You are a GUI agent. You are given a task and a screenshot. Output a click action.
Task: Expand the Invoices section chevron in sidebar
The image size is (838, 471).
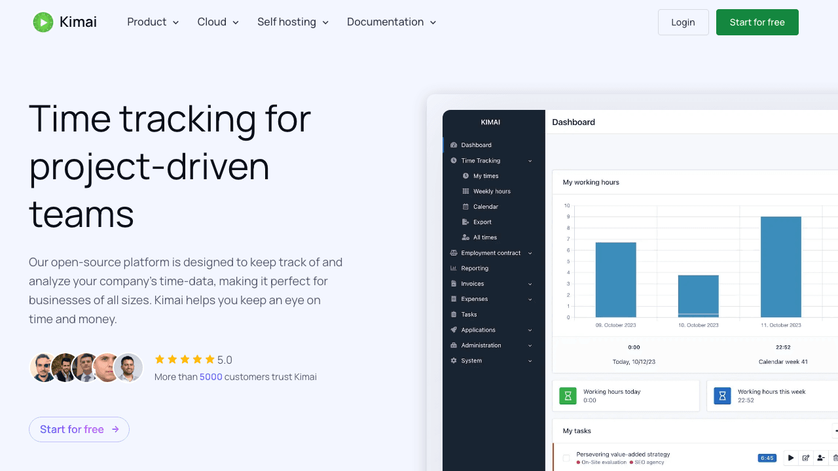(530, 284)
